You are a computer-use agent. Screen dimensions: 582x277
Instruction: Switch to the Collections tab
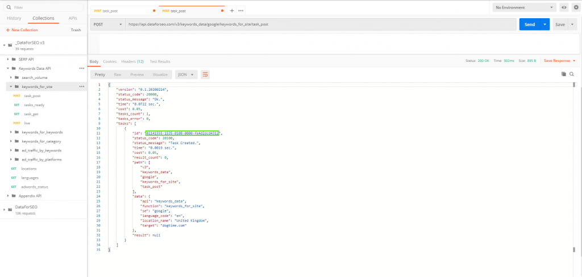pos(43,18)
